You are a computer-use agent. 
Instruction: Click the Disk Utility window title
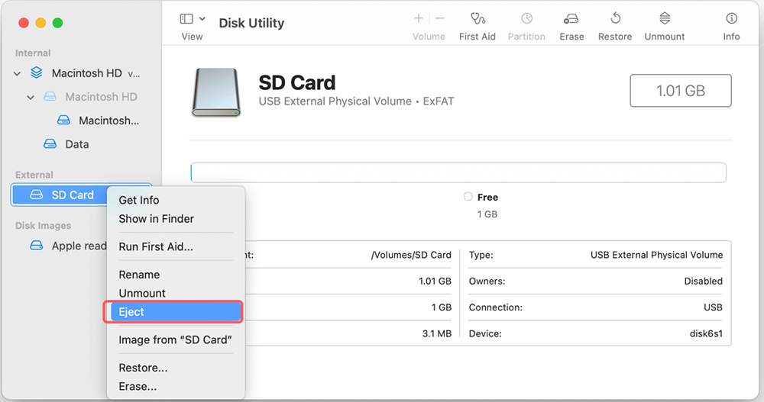coord(251,23)
